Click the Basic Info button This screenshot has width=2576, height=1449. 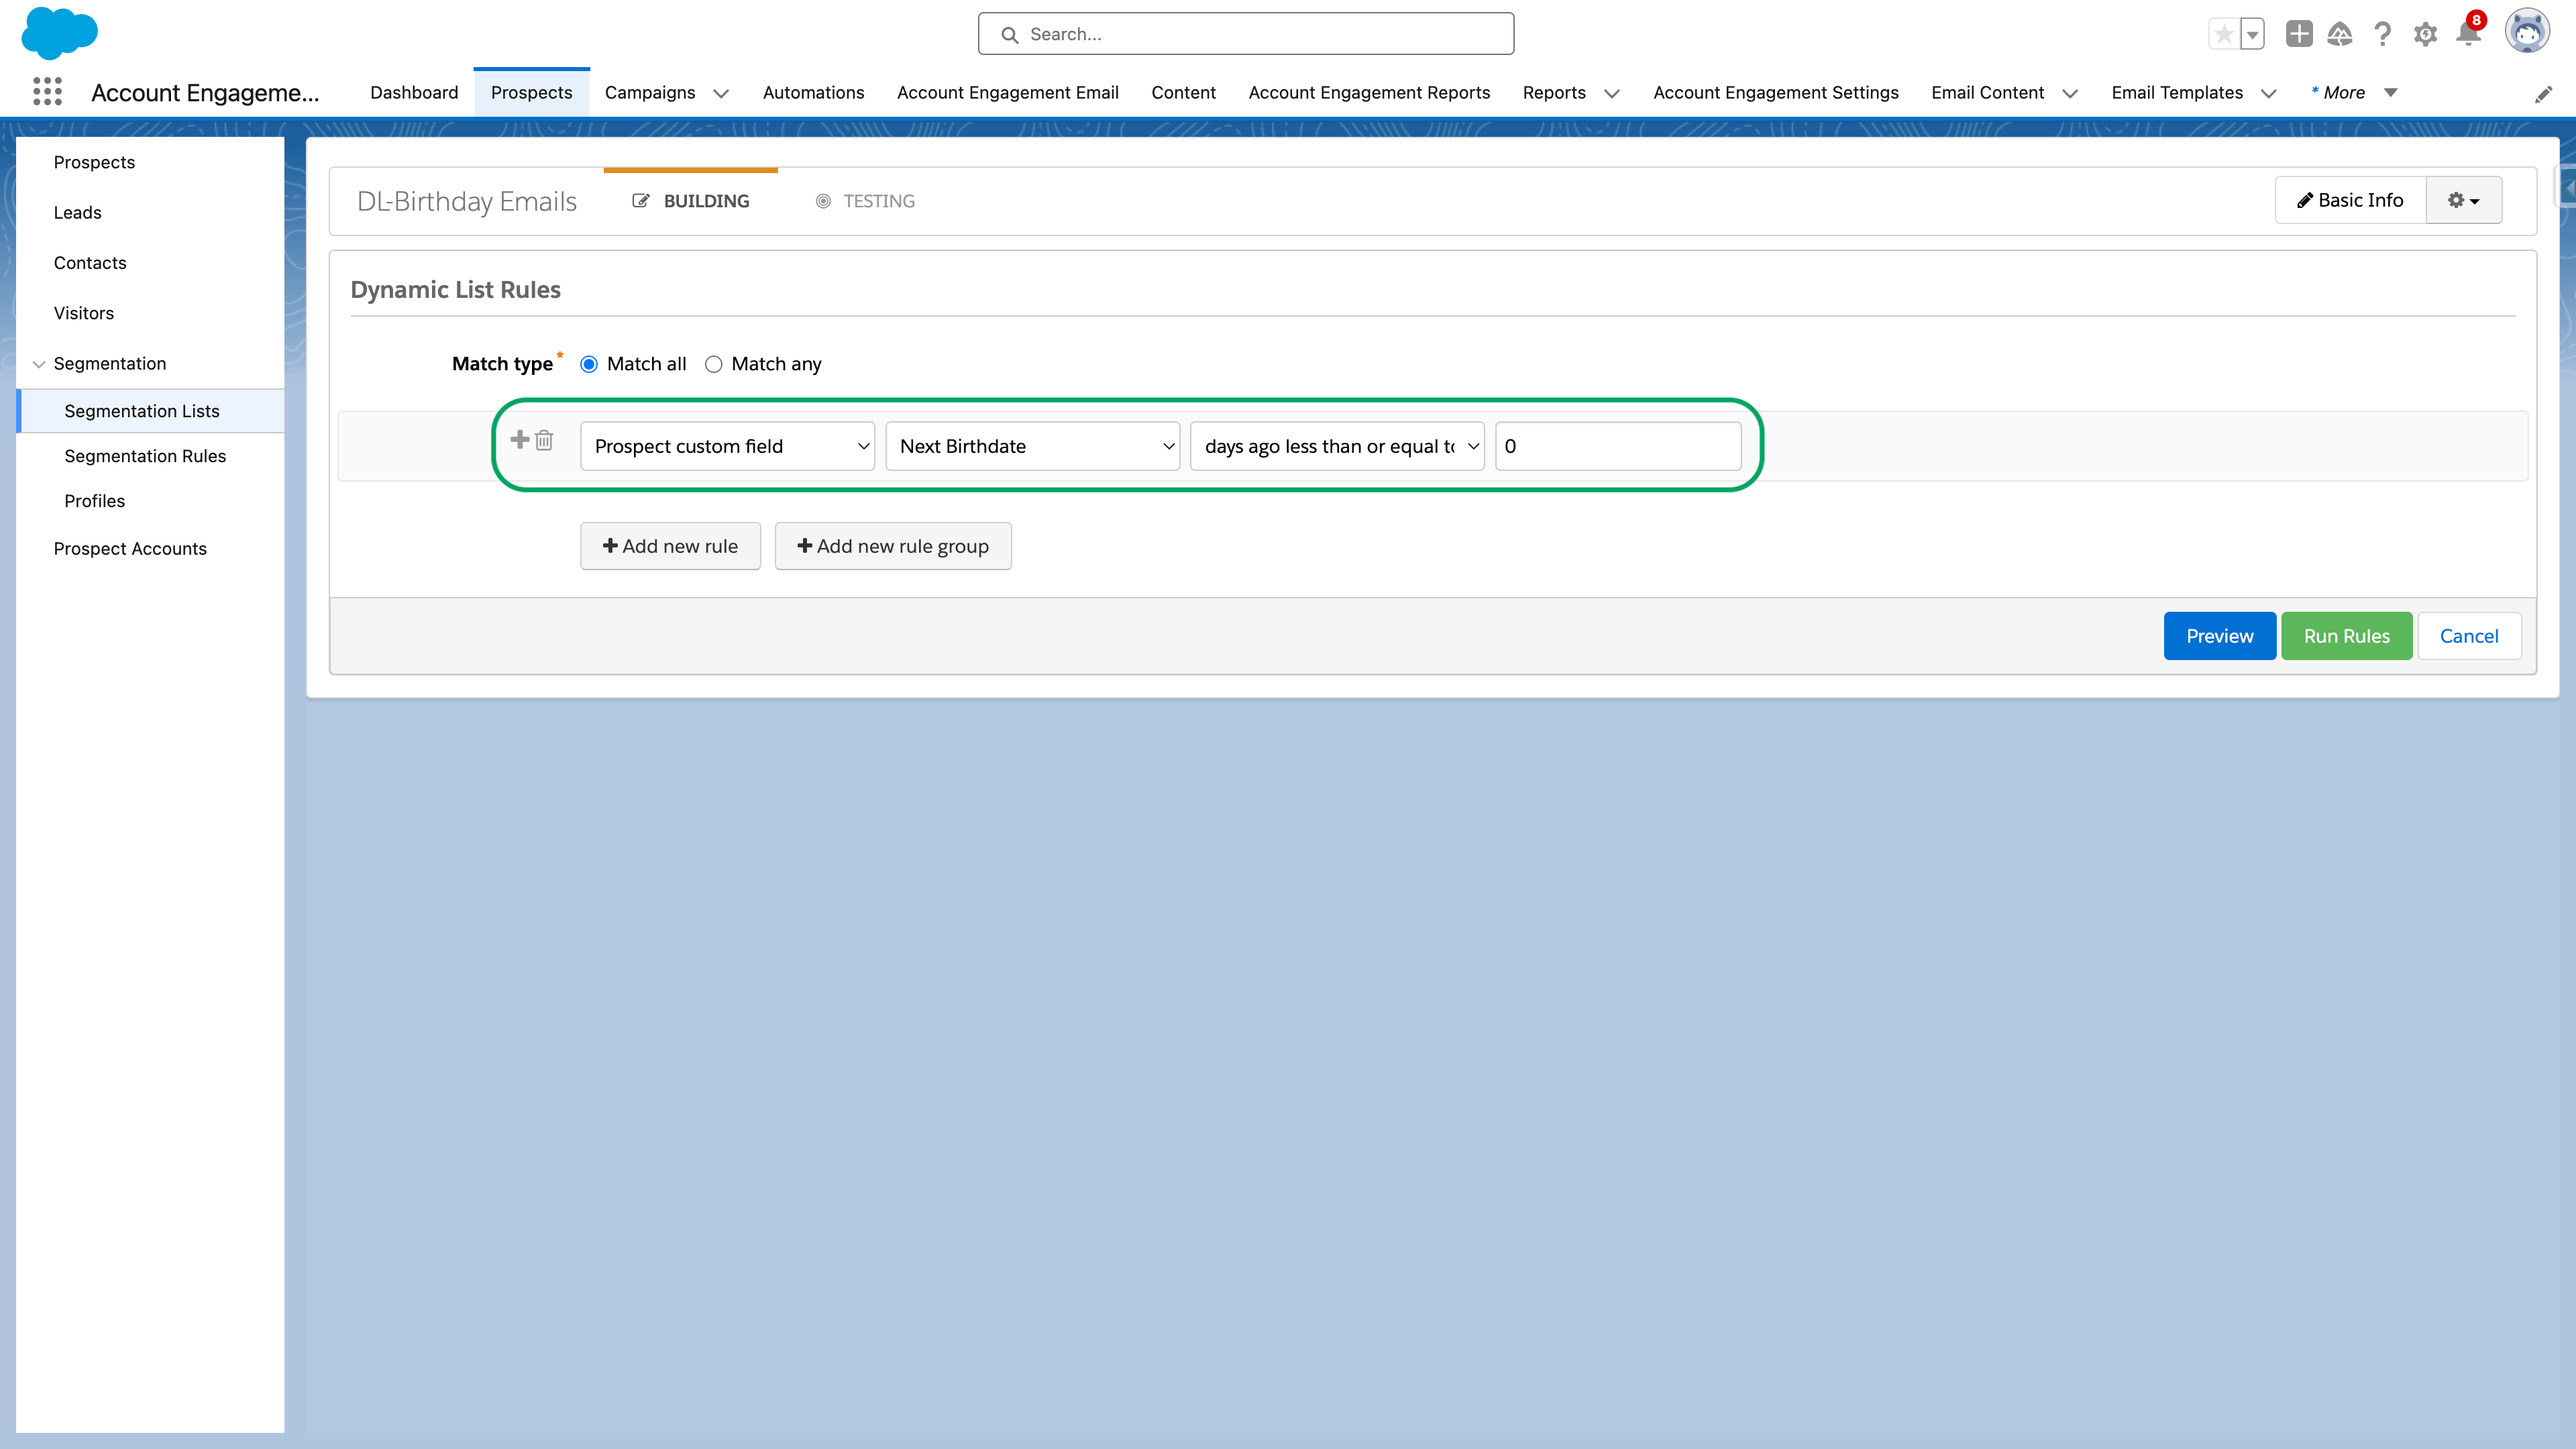pyautogui.click(x=2350, y=200)
